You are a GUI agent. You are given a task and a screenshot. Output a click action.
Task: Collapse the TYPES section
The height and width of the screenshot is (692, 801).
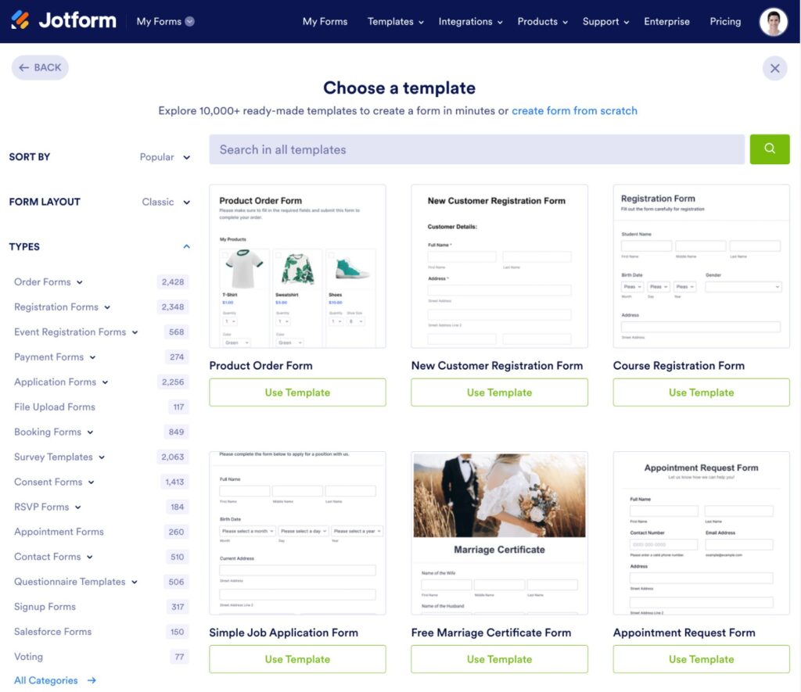pos(186,246)
